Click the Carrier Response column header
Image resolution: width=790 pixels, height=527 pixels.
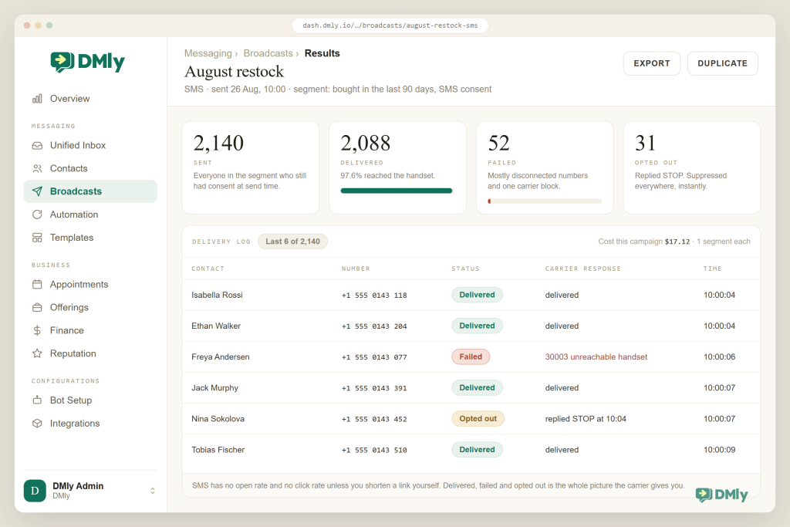pyautogui.click(x=583, y=269)
